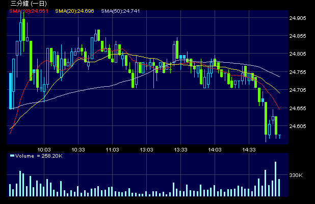Viewport: 315px width, 204px height.
Task: Click the 10:03 time axis label
Action: (44, 150)
